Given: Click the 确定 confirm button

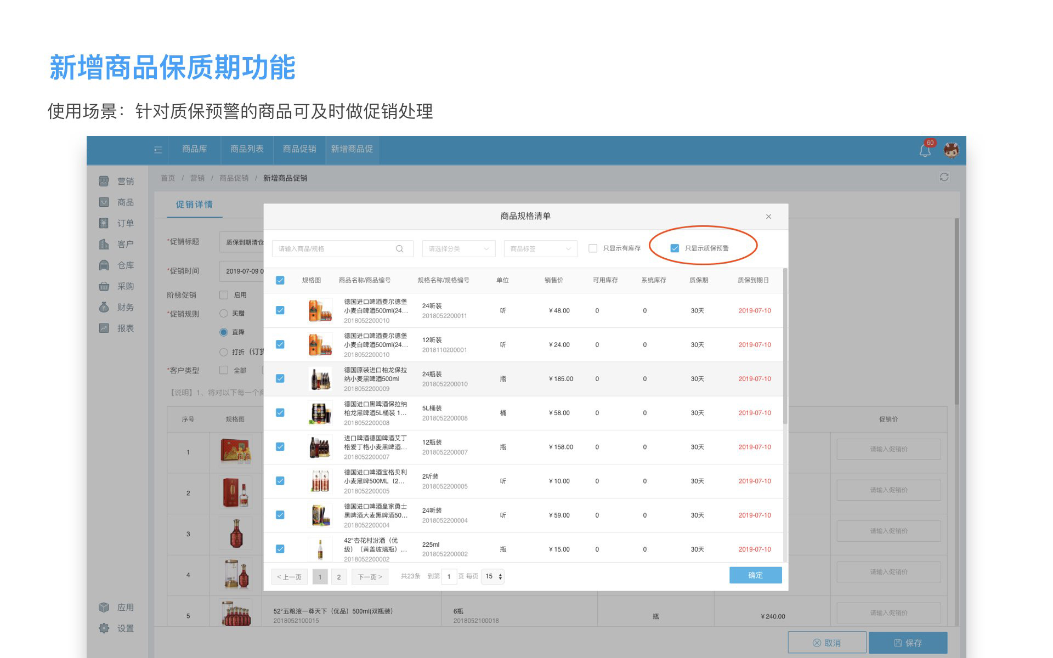Looking at the screenshot, I should pos(755,575).
